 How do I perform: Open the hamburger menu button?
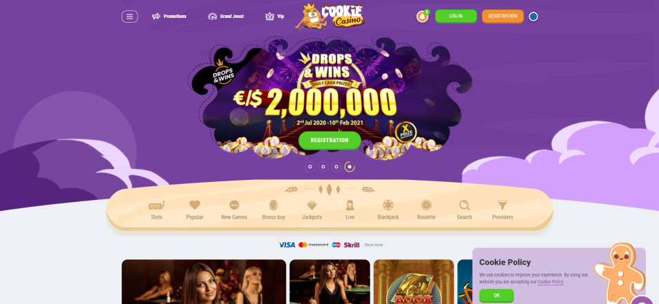129,17
